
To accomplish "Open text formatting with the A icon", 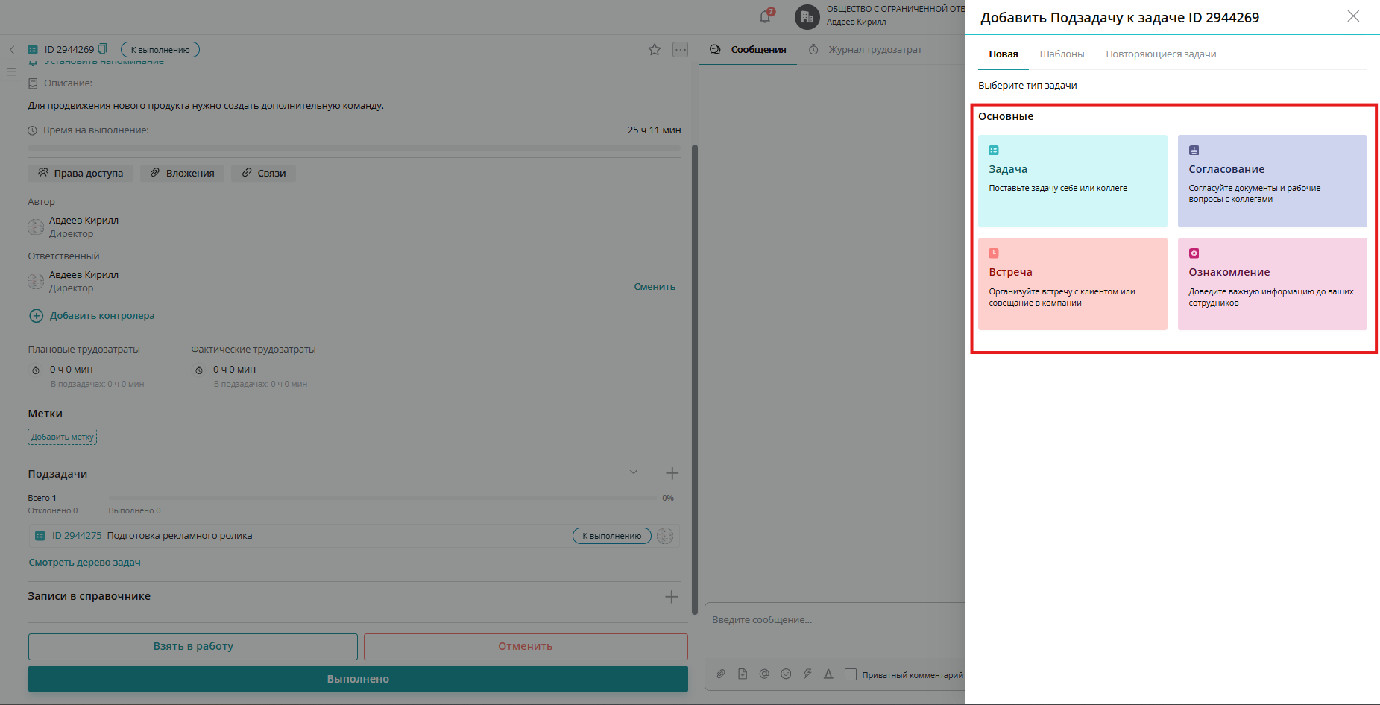I will click(828, 674).
